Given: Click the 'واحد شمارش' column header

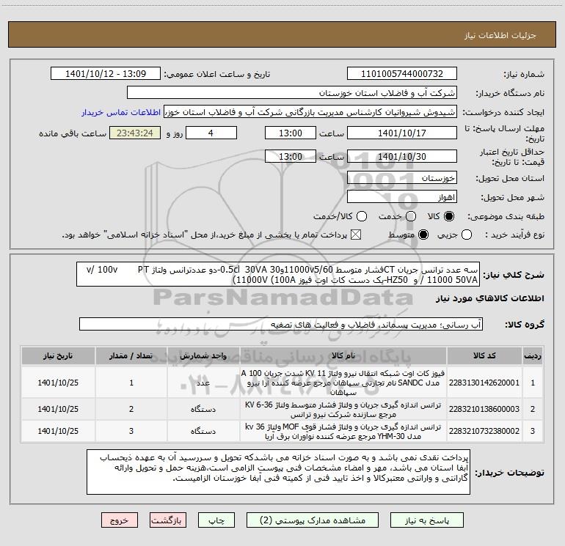Looking at the screenshot, I should point(203,355).
